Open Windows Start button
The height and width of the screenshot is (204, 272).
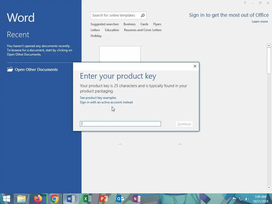click(7, 199)
